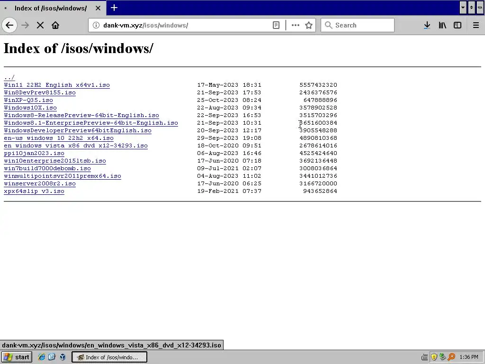The width and height of the screenshot is (485, 364).
Task: Download win10enterprise2015ltsb.iso
Action: (x=55, y=161)
